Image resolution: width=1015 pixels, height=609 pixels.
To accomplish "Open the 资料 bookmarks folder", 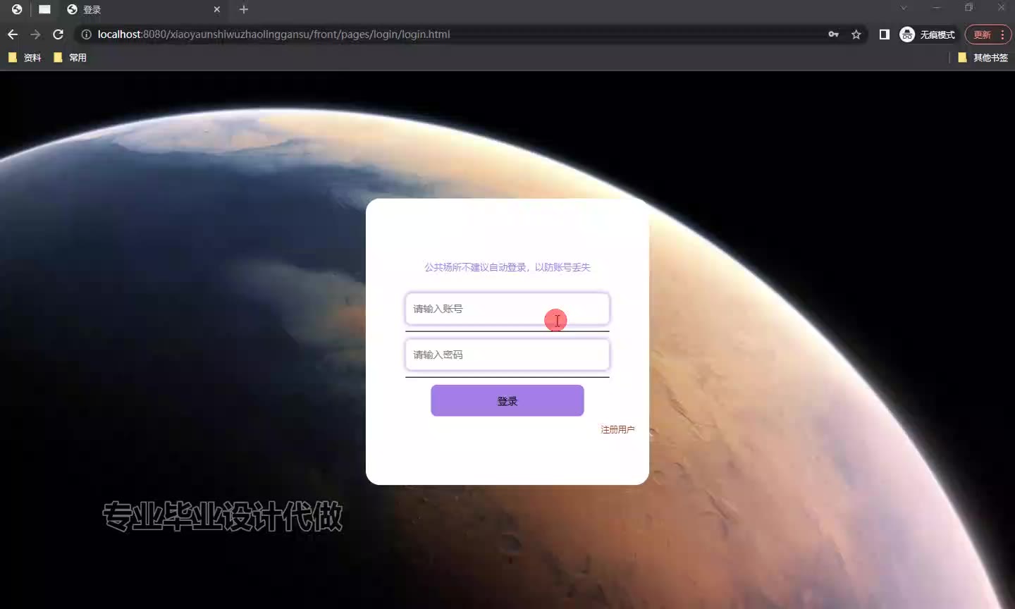I will 25,58.
